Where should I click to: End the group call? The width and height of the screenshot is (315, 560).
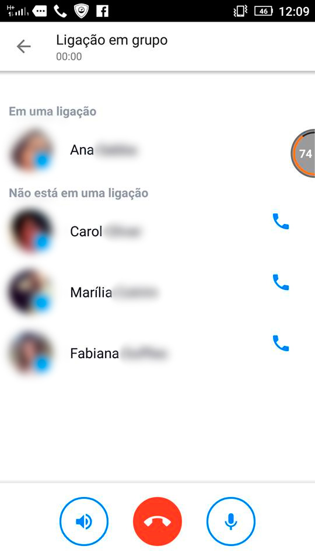coord(157,521)
